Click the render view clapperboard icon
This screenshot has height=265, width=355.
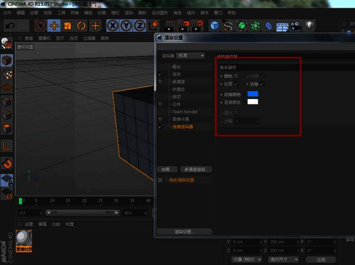pyautogui.click(x=170, y=26)
